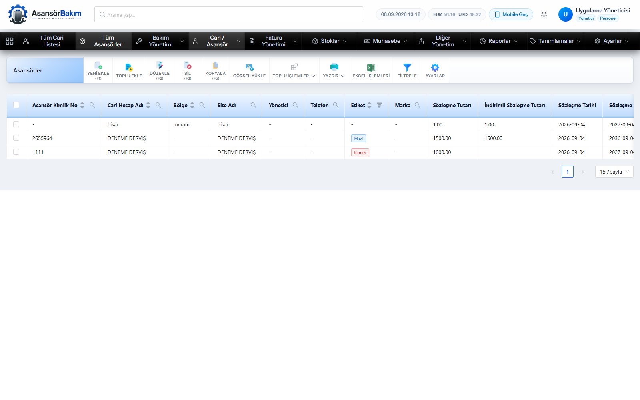Click the notification bell icon

pos(544,14)
